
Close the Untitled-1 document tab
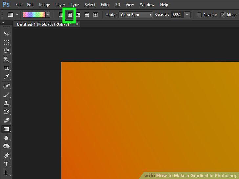click(x=77, y=24)
